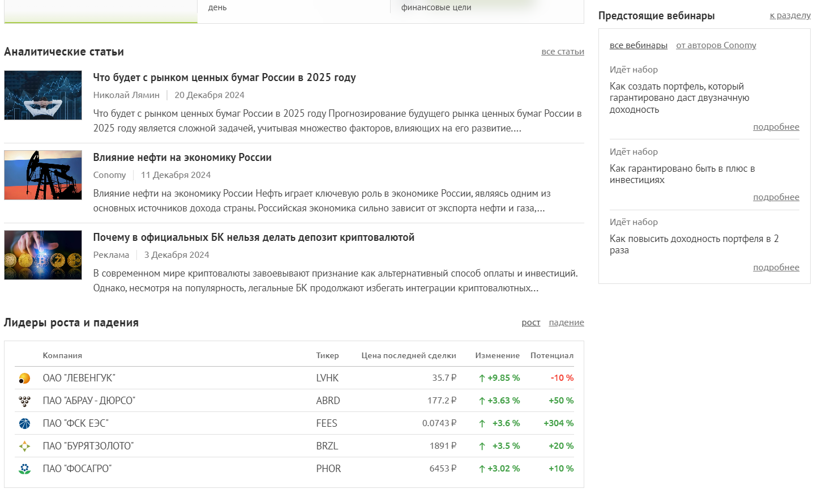Open the cryptocurrency coins article thumbnail
The height and width of the screenshot is (497, 826).
coord(43,255)
